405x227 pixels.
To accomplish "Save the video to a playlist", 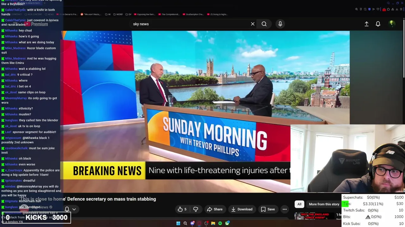I will tap(268, 209).
